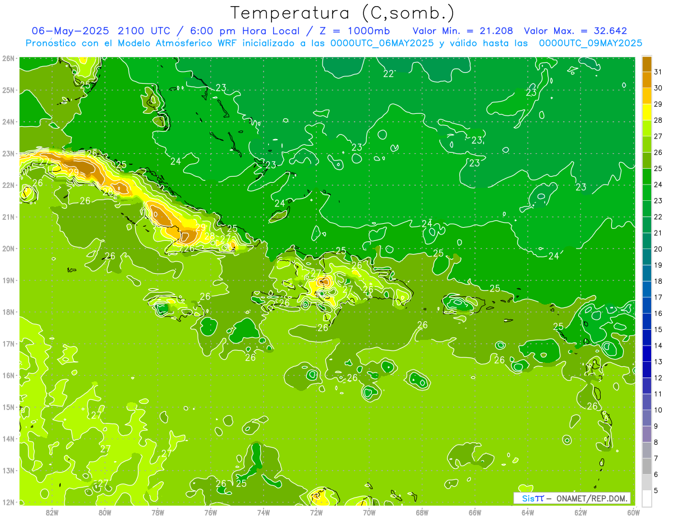Image resolution: width=673 pixels, height=520 pixels.
Task: Click the 'Valor Min. = 21.208' text
Action: click(x=463, y=31)
